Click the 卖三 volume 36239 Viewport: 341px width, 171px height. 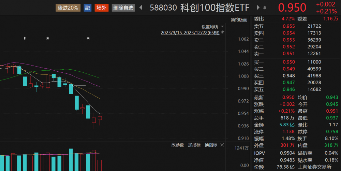pos(314,40)
